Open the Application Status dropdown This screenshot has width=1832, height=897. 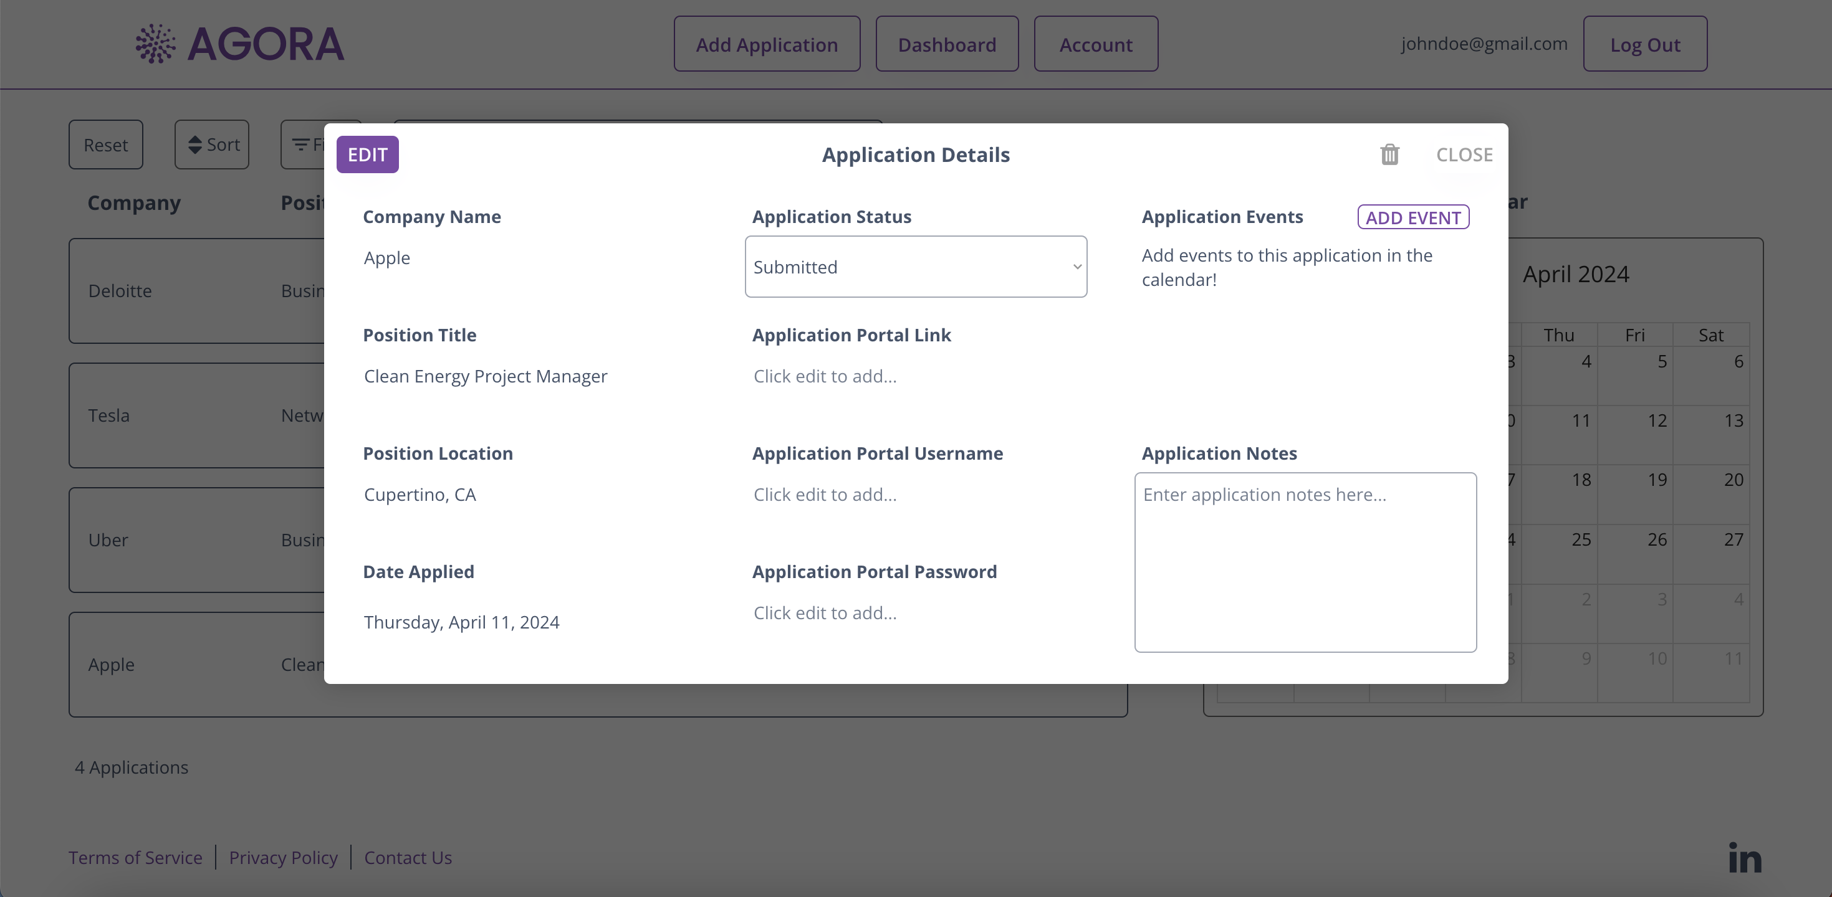[915, 267]
